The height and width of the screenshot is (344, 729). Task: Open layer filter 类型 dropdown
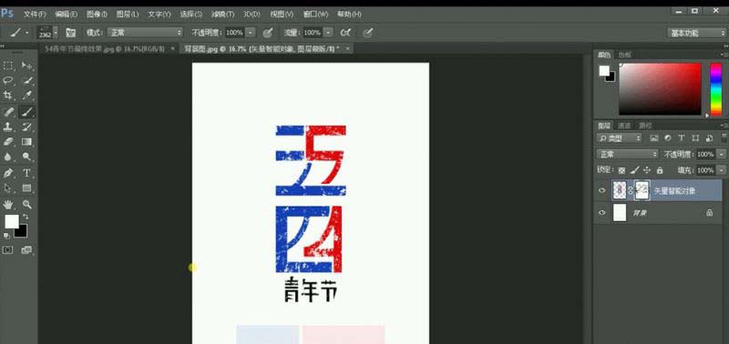tap(619, 138)
